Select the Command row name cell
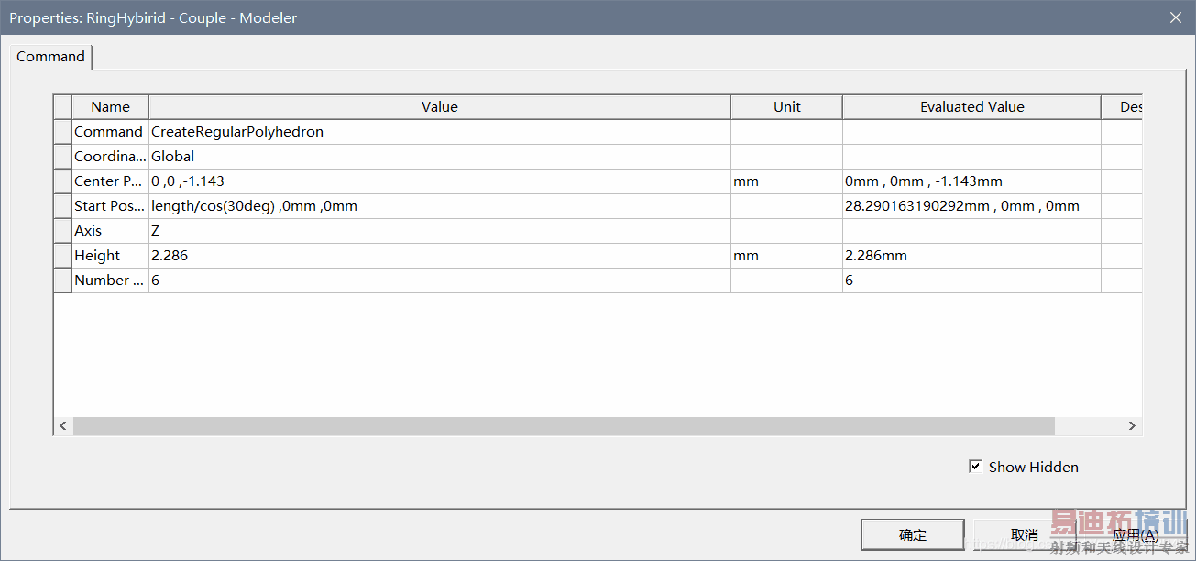This screenshot has width=1196, height=561. point(110,132)
